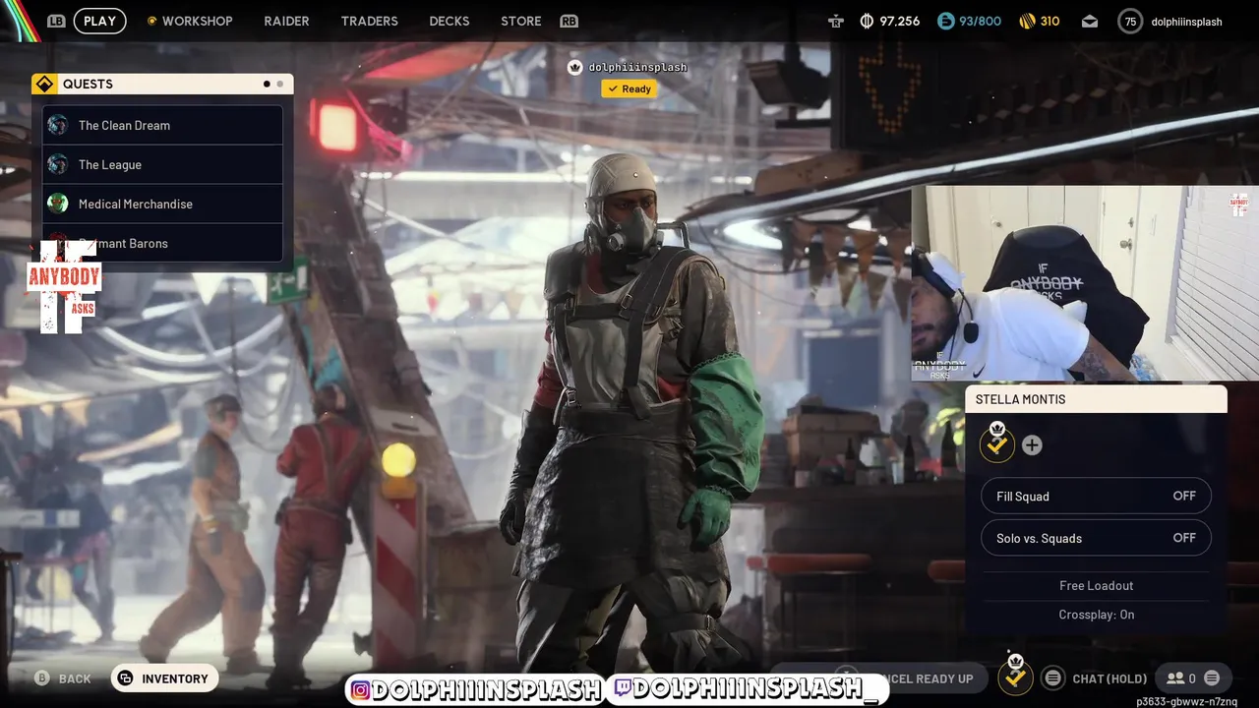Viewport: 1259px width, 708px height.
Task: Open the INVENTORY button
Action: tap(164, 678)
